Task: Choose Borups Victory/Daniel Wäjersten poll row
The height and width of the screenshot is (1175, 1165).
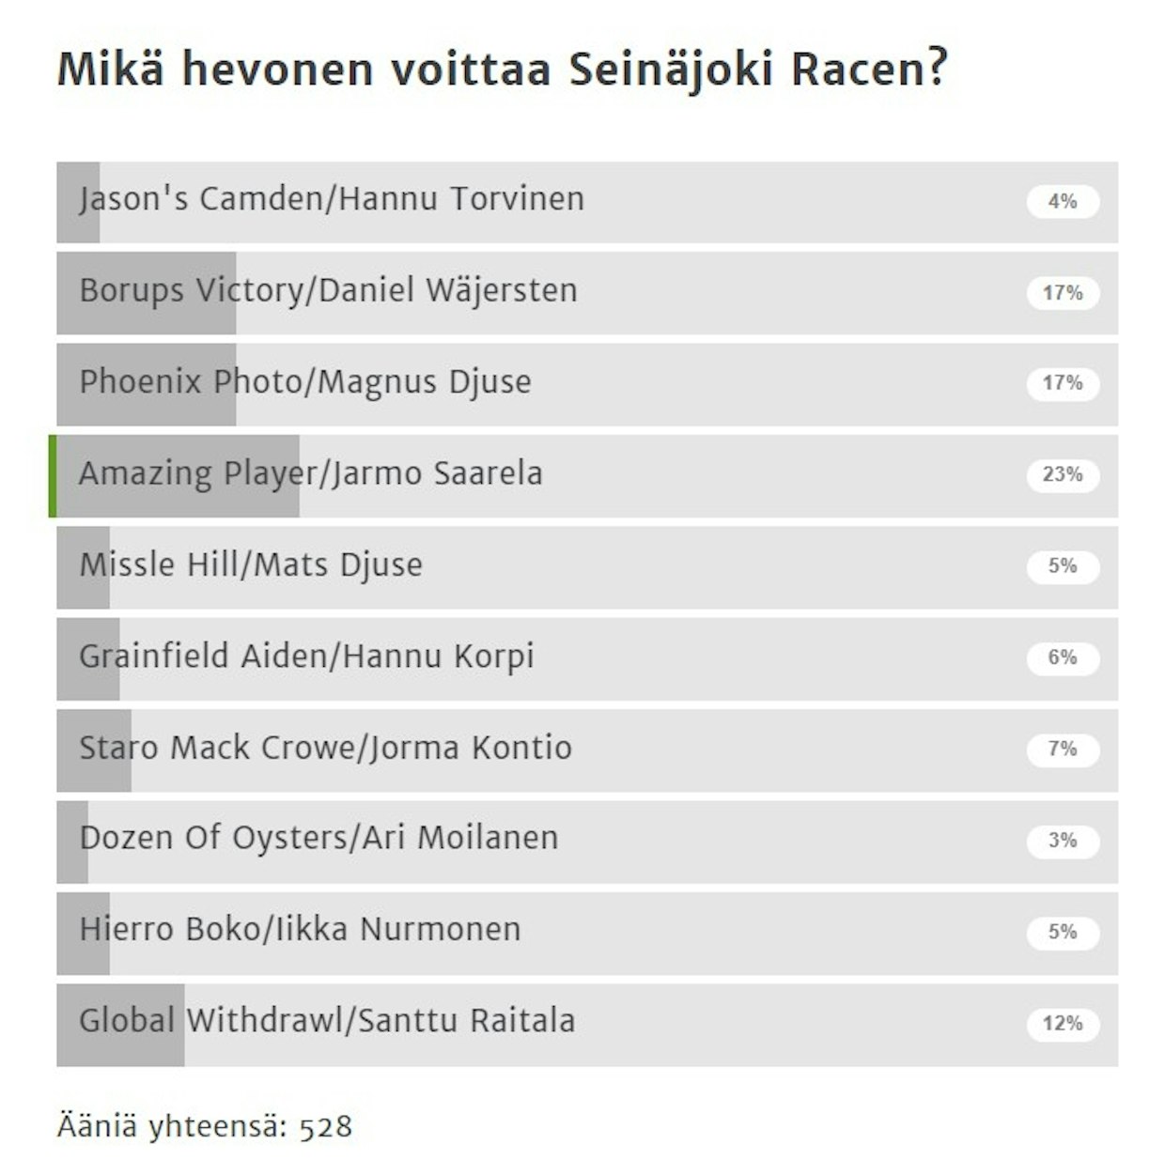Action: tap(587, 293)
